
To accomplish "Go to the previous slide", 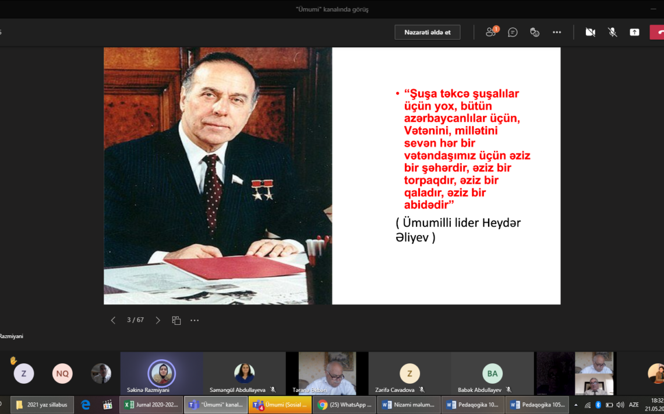I will pyautogui.click(x=113, y=320).
